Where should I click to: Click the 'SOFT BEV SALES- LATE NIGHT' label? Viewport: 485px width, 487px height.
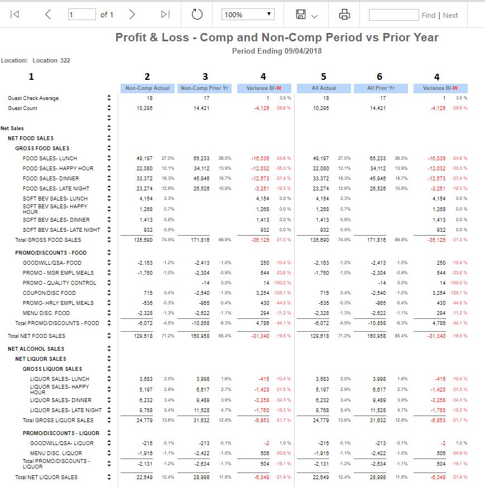point(61,230)
